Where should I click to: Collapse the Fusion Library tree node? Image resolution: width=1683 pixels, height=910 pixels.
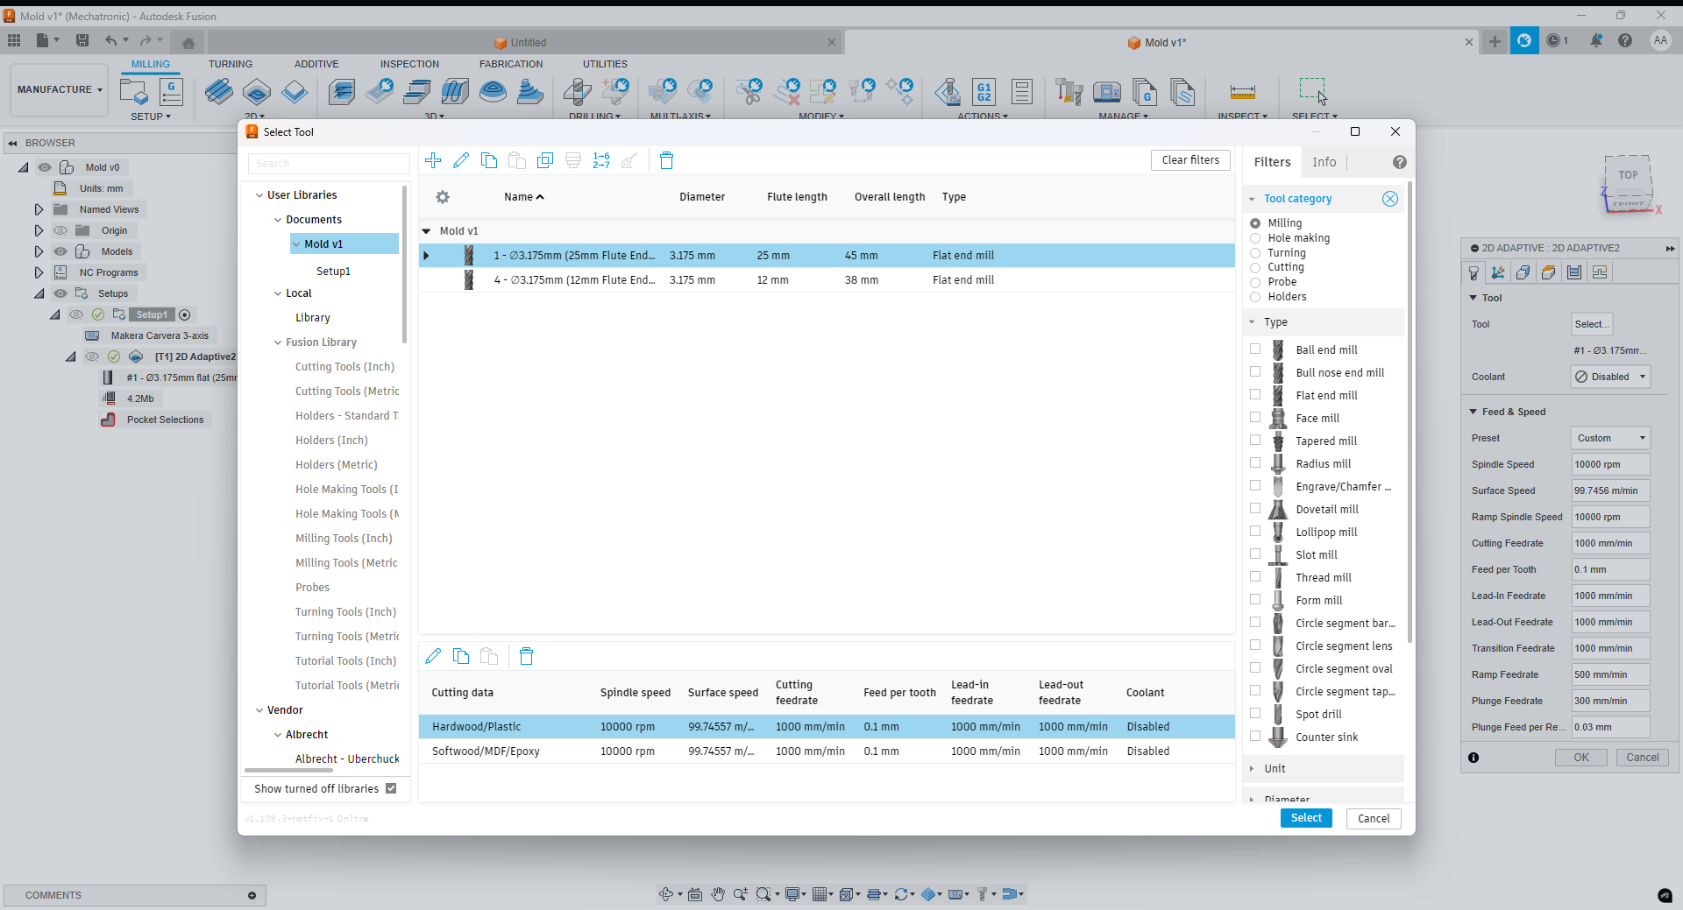pos(278,342)
